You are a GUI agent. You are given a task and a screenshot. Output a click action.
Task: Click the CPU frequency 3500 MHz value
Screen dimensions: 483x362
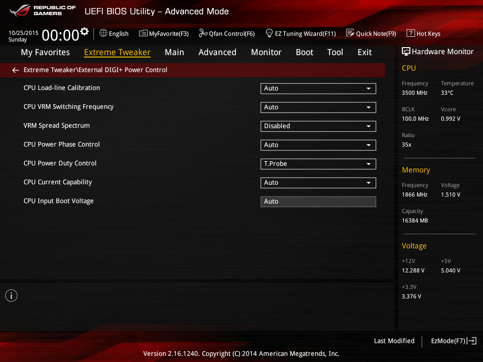[x=414, y=93]
